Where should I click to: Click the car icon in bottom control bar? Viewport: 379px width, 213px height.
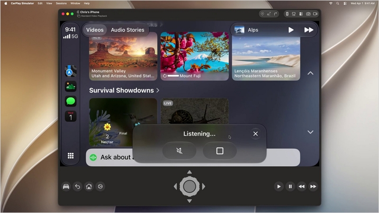tap(66, 187)
